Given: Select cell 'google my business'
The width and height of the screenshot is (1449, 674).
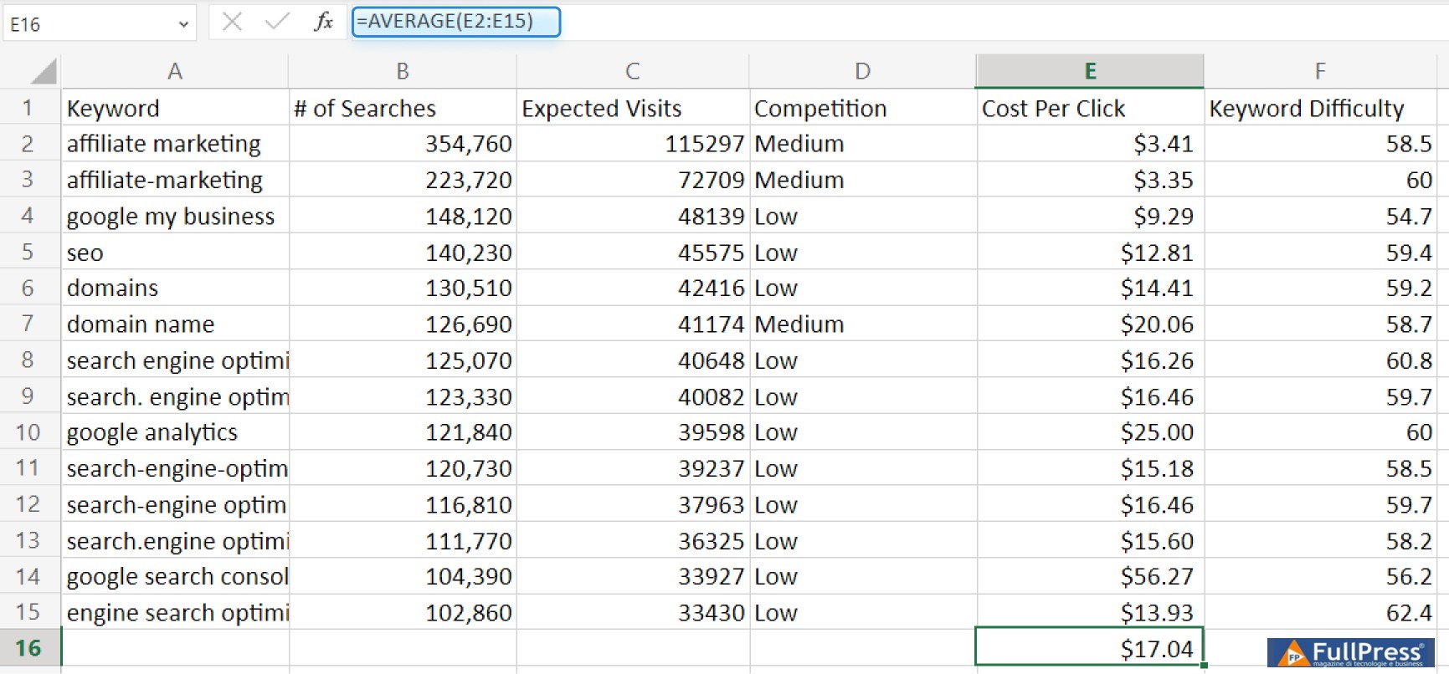Looking at the screenshot, I should [x=175, y=216].
